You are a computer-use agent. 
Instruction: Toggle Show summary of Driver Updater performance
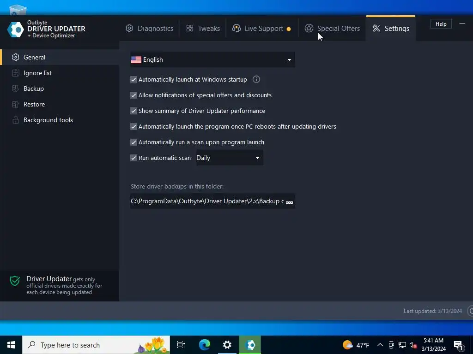pos(133,111)
